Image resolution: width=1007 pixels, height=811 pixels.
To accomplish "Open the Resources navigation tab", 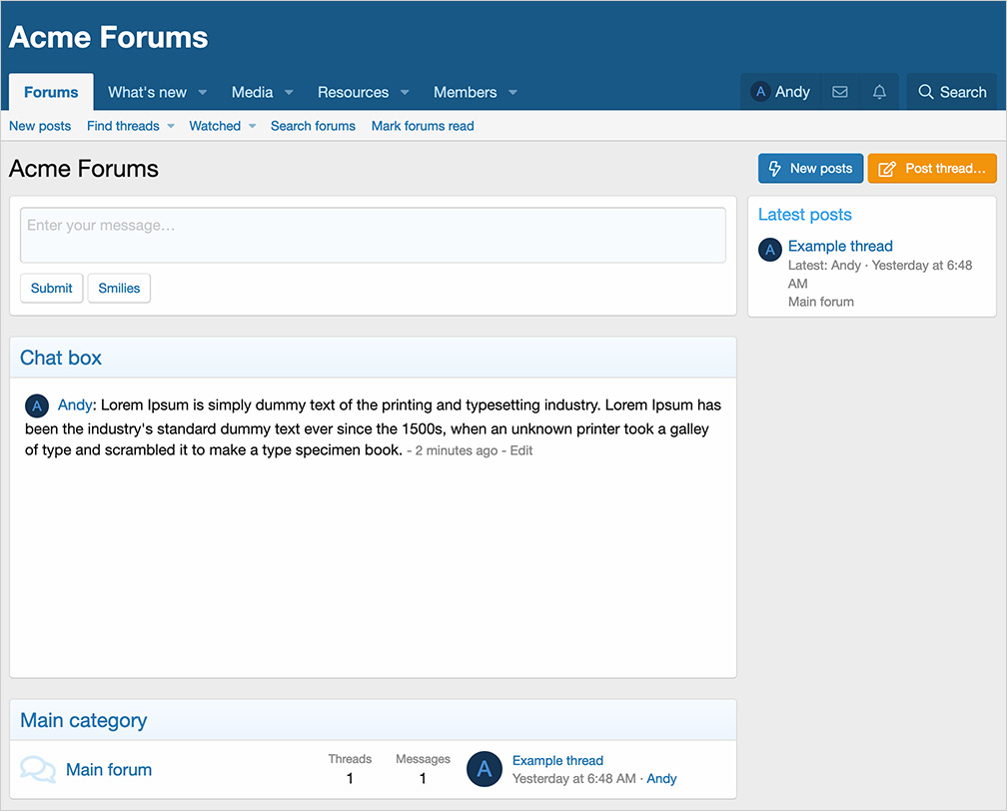I will pos(353,92).
